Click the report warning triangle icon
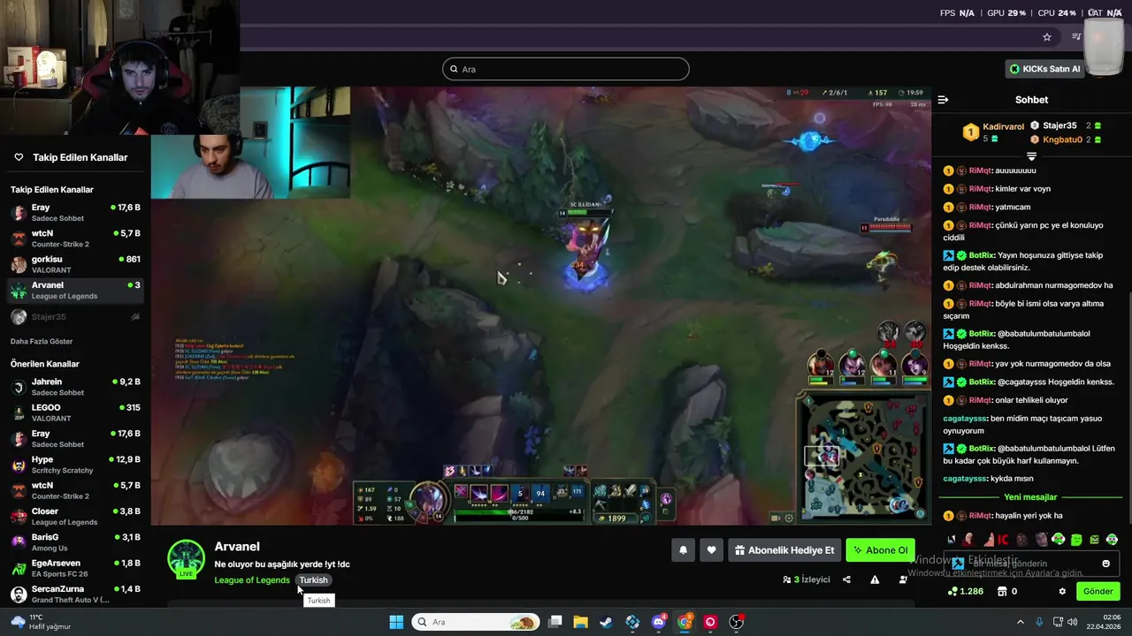 click(875, 579)
